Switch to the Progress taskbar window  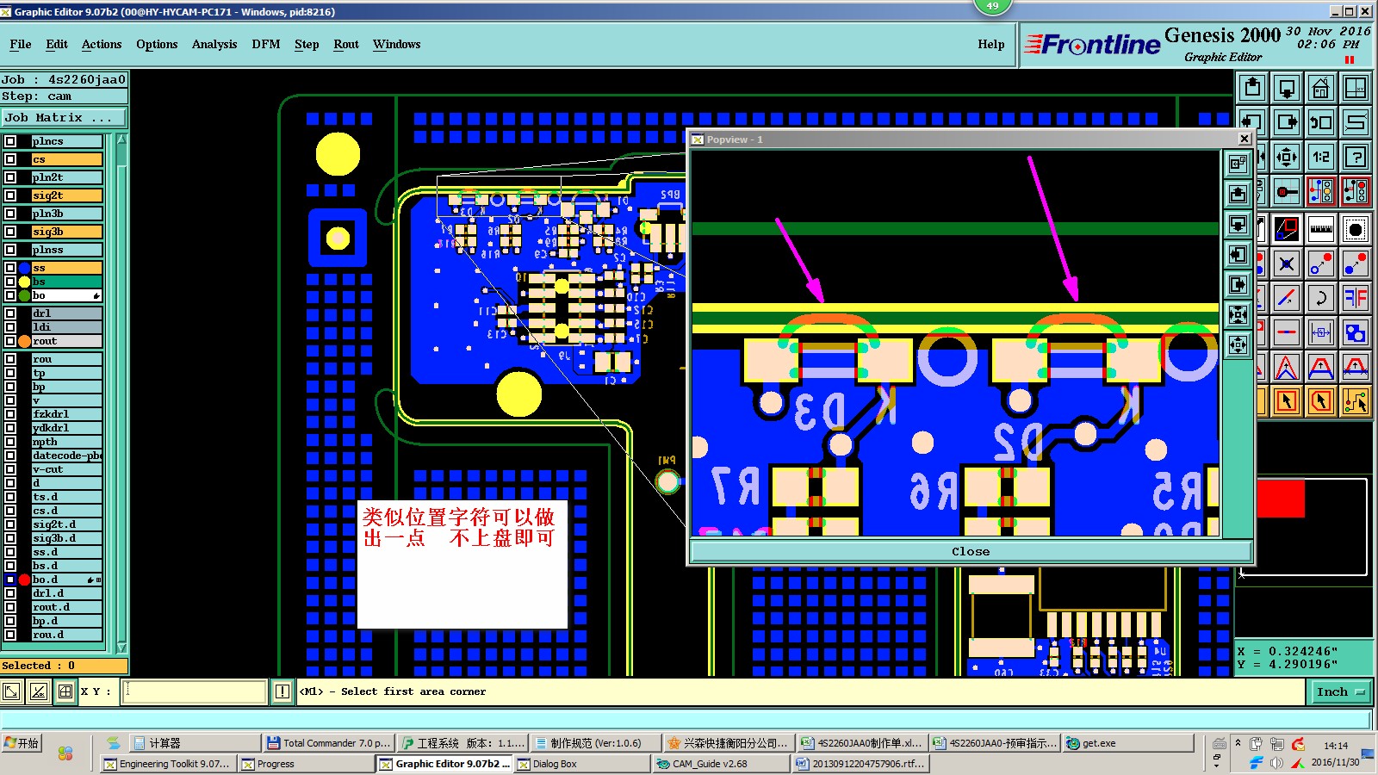click(306, 764)
